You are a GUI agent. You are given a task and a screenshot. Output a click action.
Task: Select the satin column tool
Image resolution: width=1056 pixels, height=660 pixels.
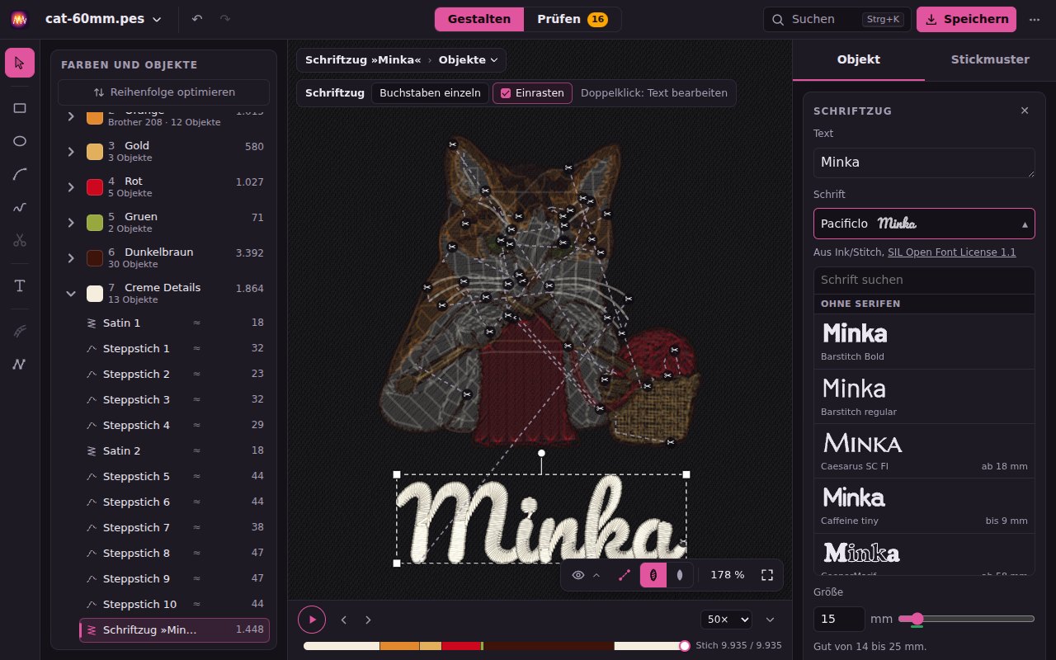pyautogui.click(x=20, y=330)
